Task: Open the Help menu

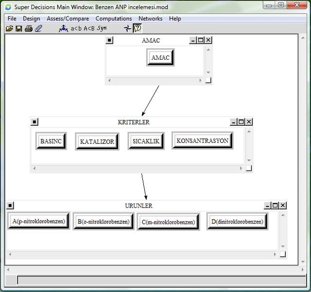Action: pyautogui.click(x=175, y=18)
